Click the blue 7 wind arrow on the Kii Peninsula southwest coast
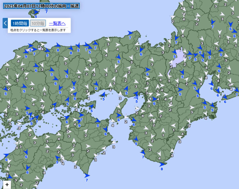The image size is (239, 189). [143, 152]
